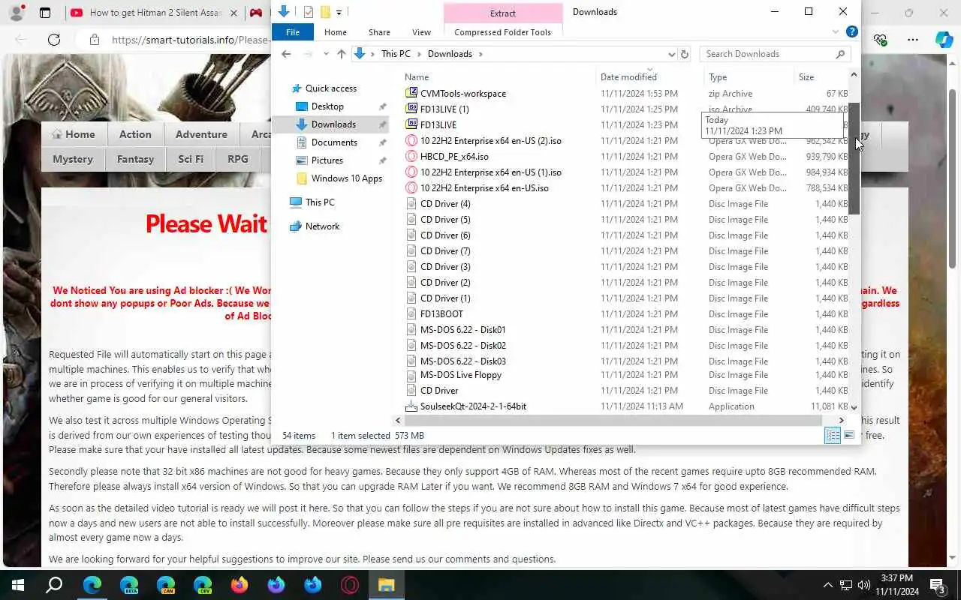Viewport: 961px width, 600px height.
Task: Select 10 22H2 Enterprise x64 en-US (2).iso
Action: pyautogui.click(x=490, y=141)
